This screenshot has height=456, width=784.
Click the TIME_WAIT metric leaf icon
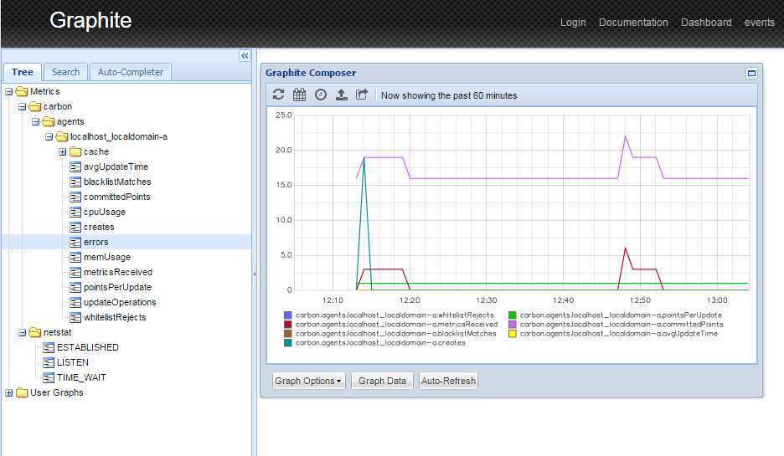coord(49,377)
